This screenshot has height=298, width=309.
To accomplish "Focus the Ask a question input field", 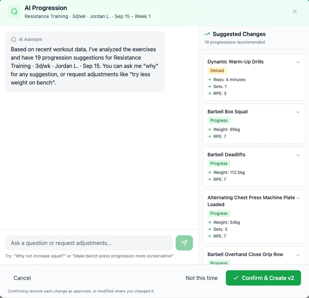I will (89, 243).
